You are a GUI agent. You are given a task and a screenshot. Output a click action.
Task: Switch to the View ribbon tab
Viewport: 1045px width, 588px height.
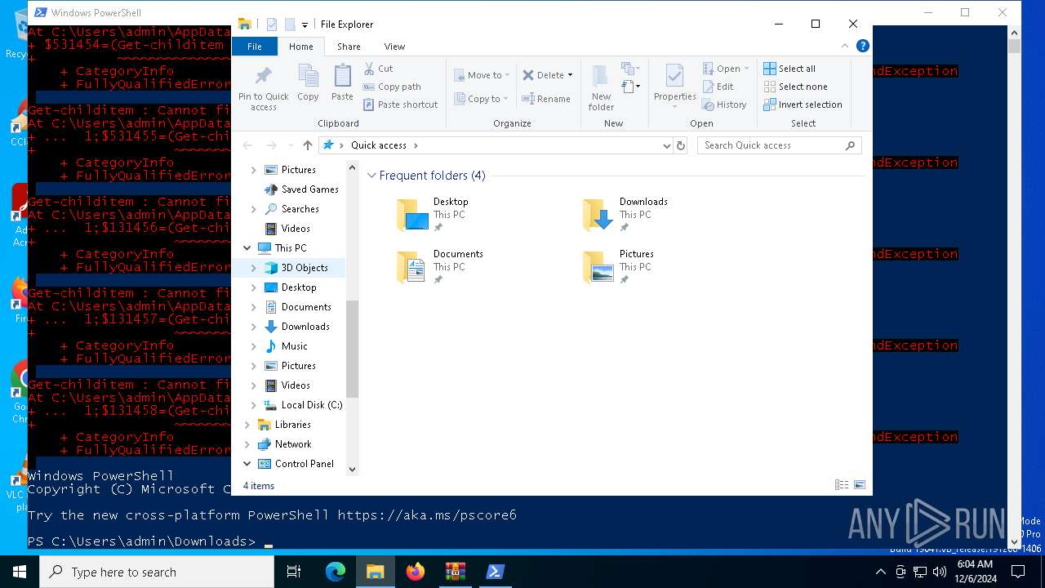click(x=394, y=47)
